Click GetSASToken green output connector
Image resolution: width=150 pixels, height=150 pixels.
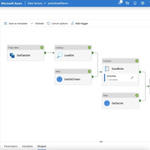[93, 77]
